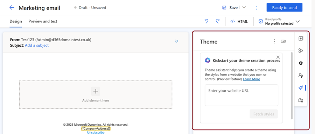The width and height of the screenshot is (315, 134).
Task: Open the header more options ellipsis
Action: (256, 8)
